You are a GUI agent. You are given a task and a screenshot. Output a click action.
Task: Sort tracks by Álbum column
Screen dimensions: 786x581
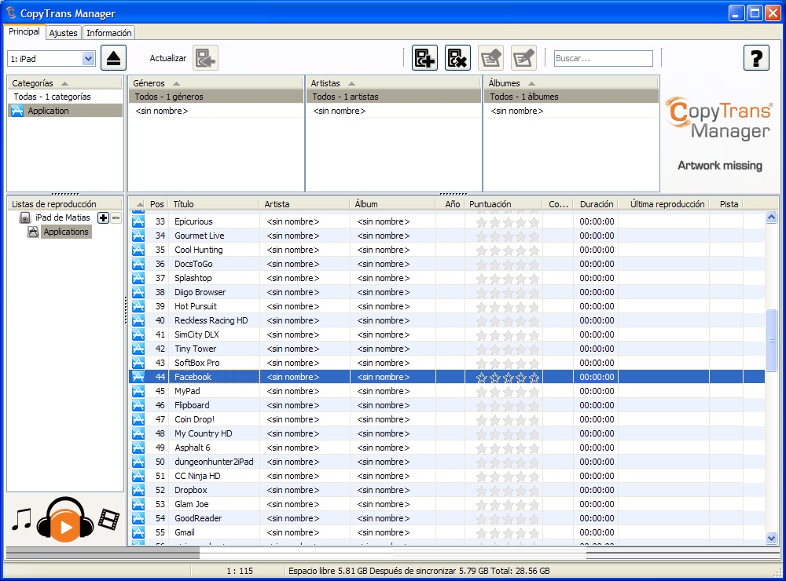[393, 204]
